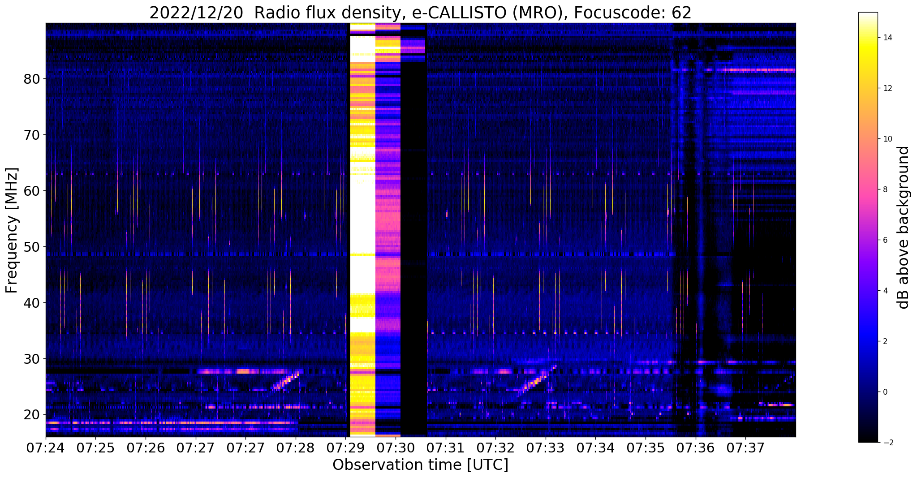Click the 07:31 time tick label
Viewport: 917px width, 478px height.
coord(446,448)
